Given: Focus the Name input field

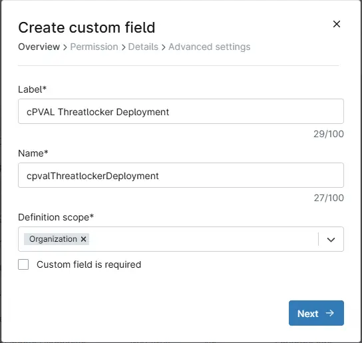Looking at the screenshot, I should point(181,175).
